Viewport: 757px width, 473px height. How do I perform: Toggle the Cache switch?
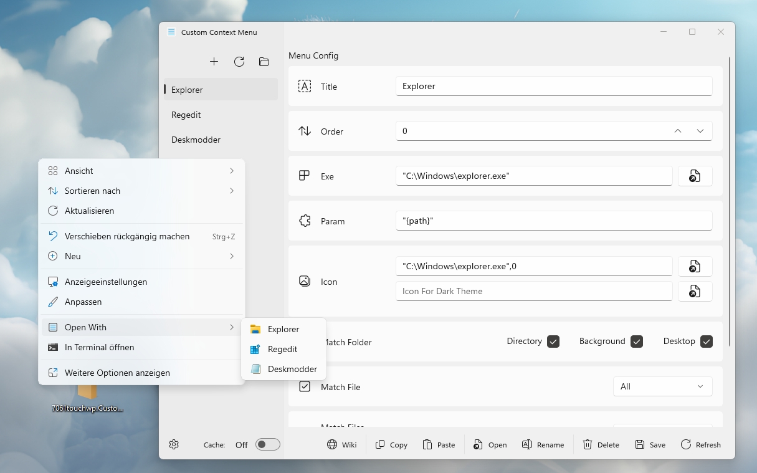point(268,444)
